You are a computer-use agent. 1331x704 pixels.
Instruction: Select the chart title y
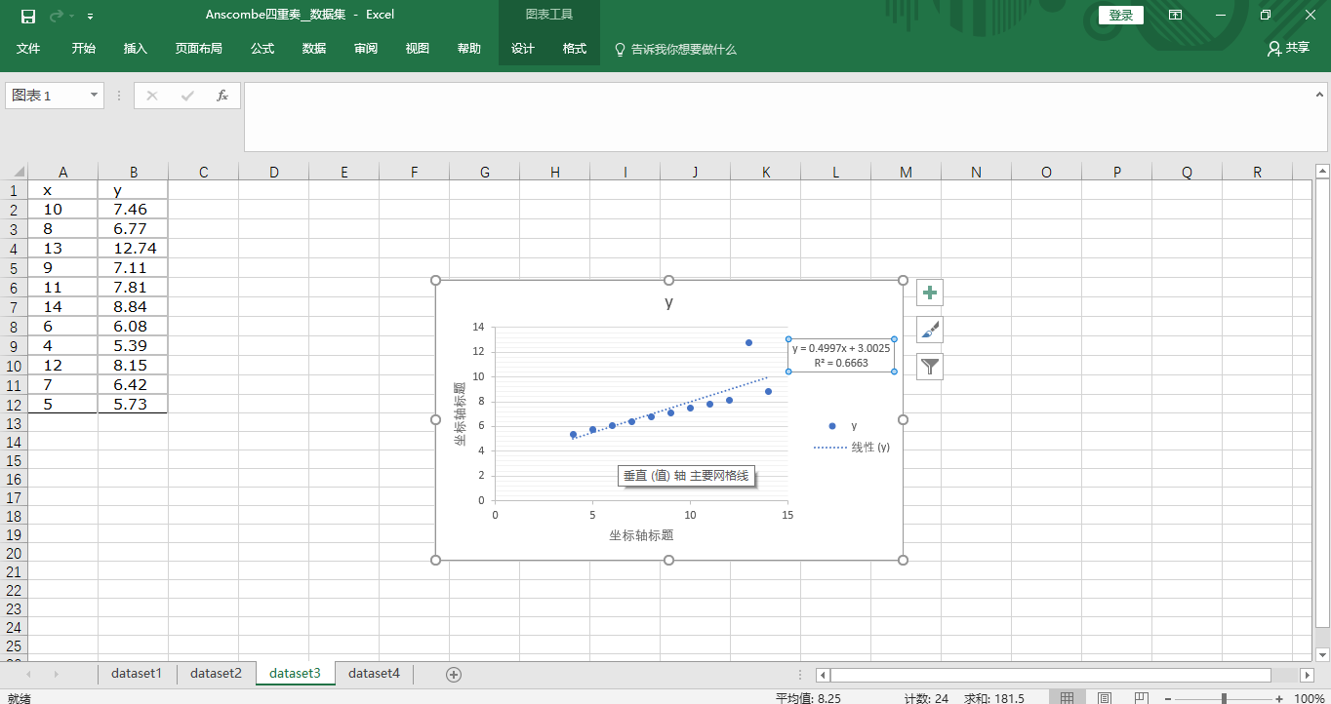pos(668,302)
